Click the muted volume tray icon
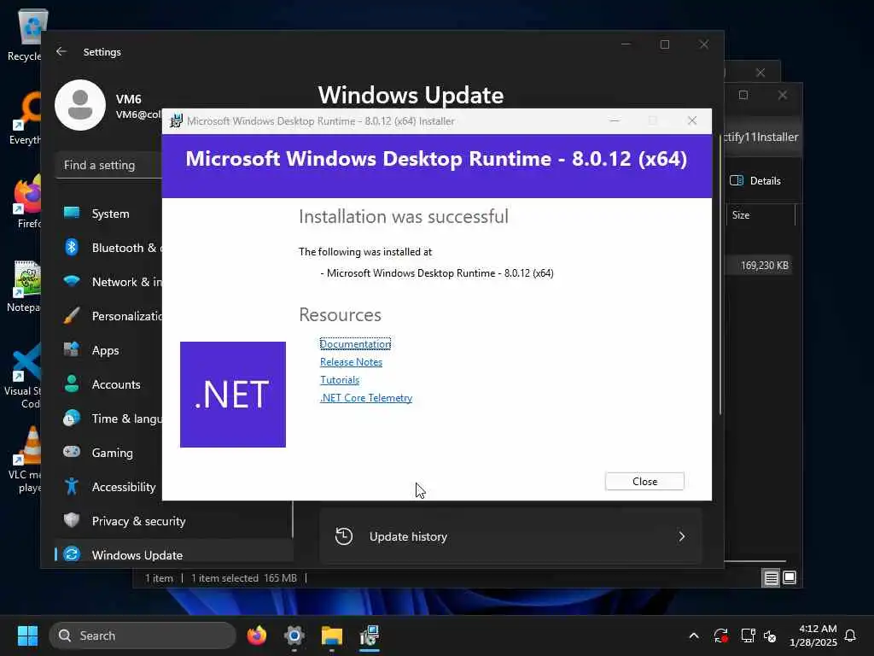Image resolution: width=874 pixels, height=656 pixels. click(771, 635)
